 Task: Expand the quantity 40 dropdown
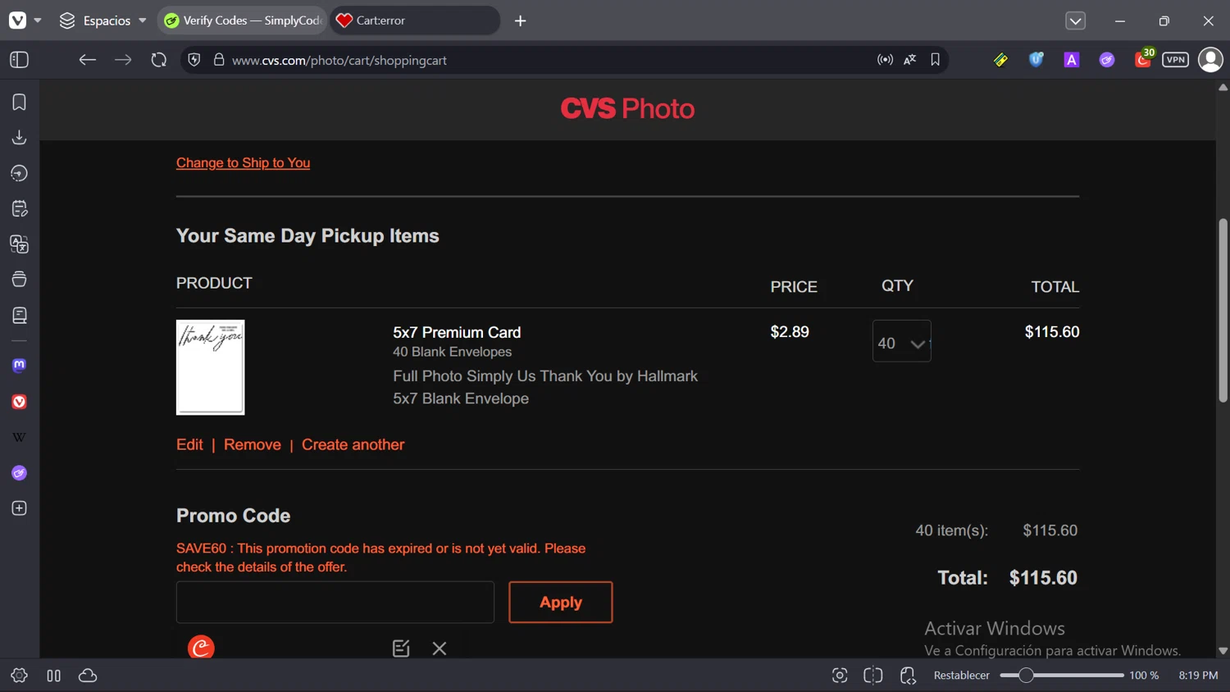[x=901, y=341]
